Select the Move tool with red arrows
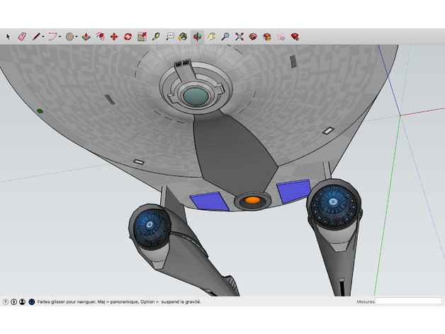The image size is (445, 334). tap(114, 37)
